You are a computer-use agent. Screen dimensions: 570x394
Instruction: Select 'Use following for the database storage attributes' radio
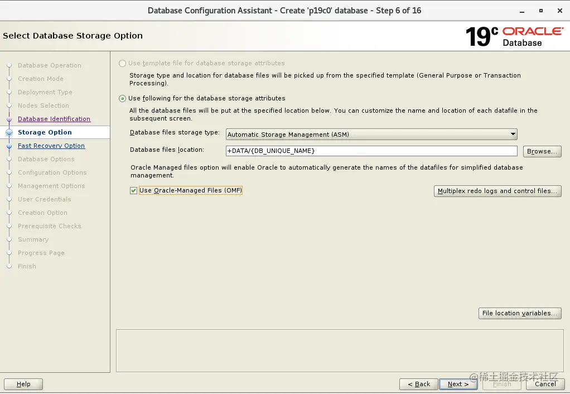[123, 99]
